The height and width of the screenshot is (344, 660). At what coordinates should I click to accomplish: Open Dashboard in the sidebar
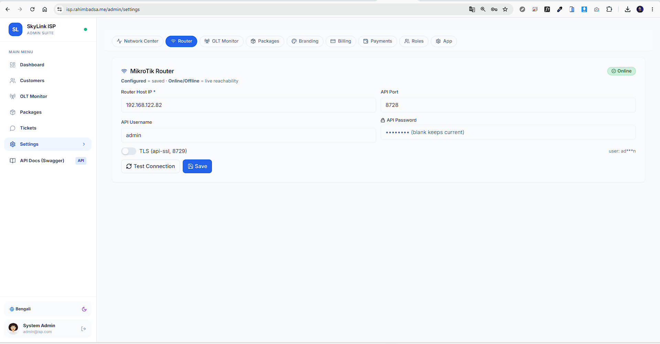48,65
